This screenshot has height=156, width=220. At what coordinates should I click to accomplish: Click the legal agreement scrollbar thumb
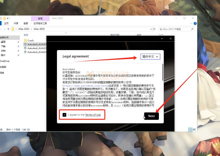coord(163,72)
